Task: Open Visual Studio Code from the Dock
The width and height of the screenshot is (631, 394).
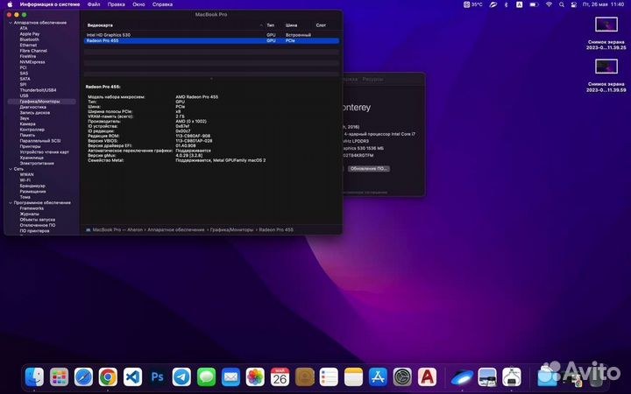Action: 133,377
